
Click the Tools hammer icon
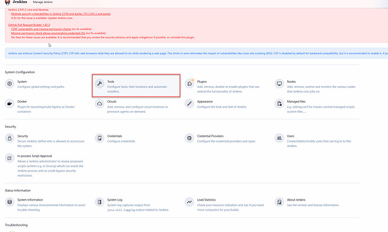point(100,84)
